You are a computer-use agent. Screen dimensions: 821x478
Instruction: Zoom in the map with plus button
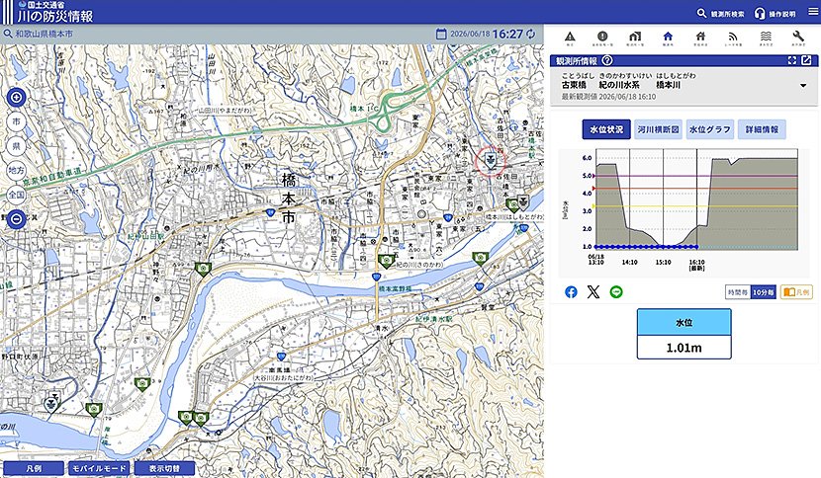coord(16,97)
